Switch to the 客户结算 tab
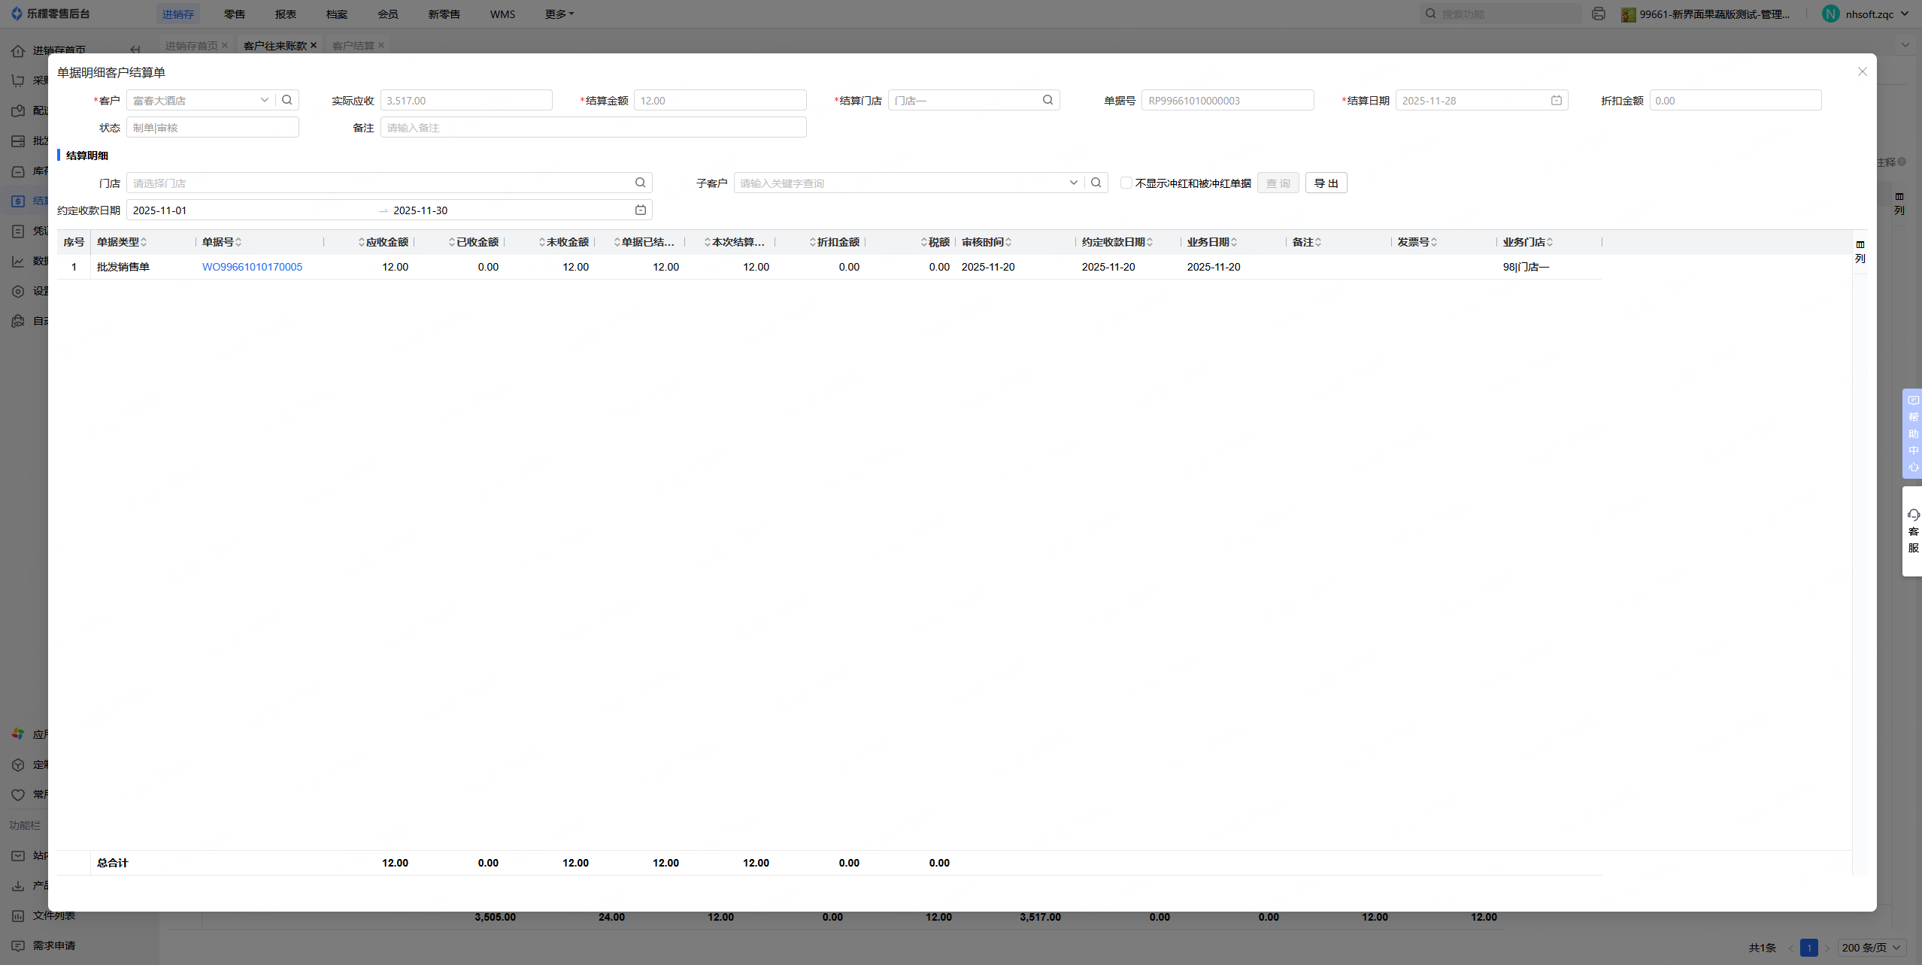Image resolution: width=1922 pixels, height=965 pixels. (x=353, y=46)
